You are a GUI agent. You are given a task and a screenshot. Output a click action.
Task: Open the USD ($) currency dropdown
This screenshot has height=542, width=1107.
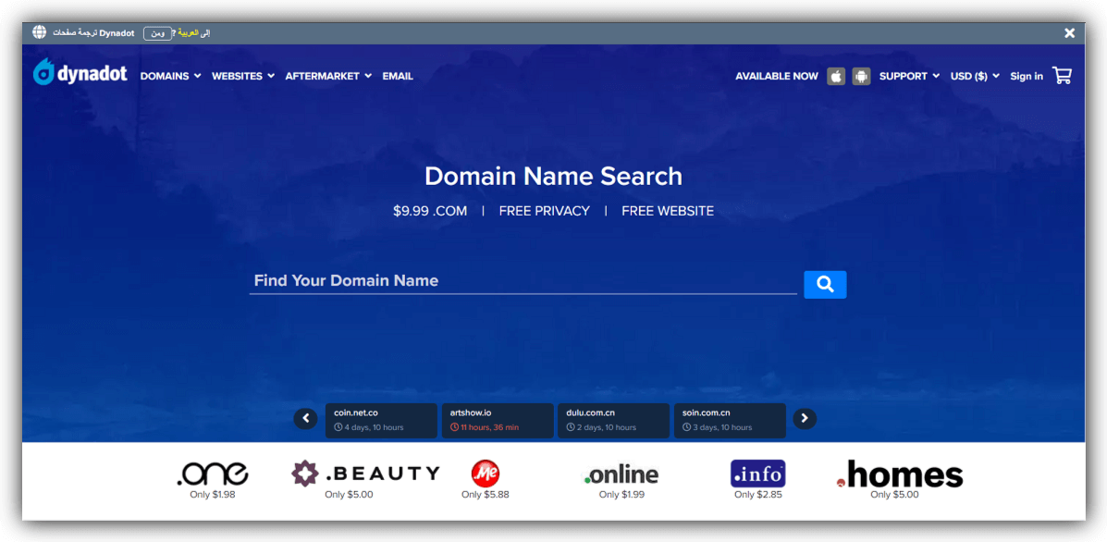[x=975, y=76]
